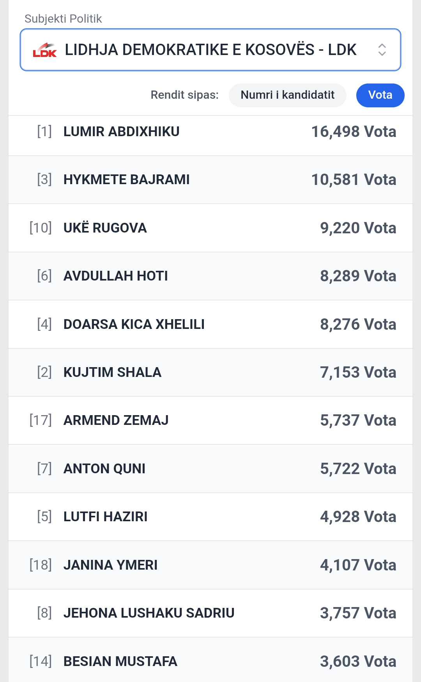Viewport: 421px width, 682px height.
Task: Select Armend Zemaj candidate row
Action: (210, 421)
